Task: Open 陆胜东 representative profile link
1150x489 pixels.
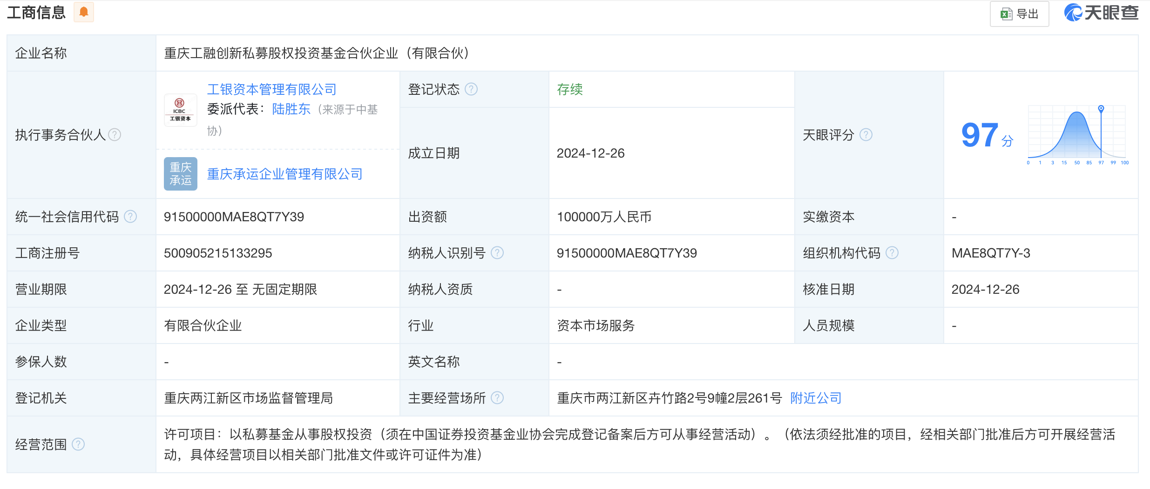Action: click(x=291, y=109)
